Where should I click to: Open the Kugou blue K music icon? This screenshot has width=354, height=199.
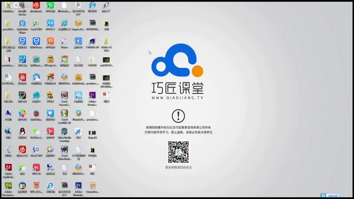coord(78,41)
